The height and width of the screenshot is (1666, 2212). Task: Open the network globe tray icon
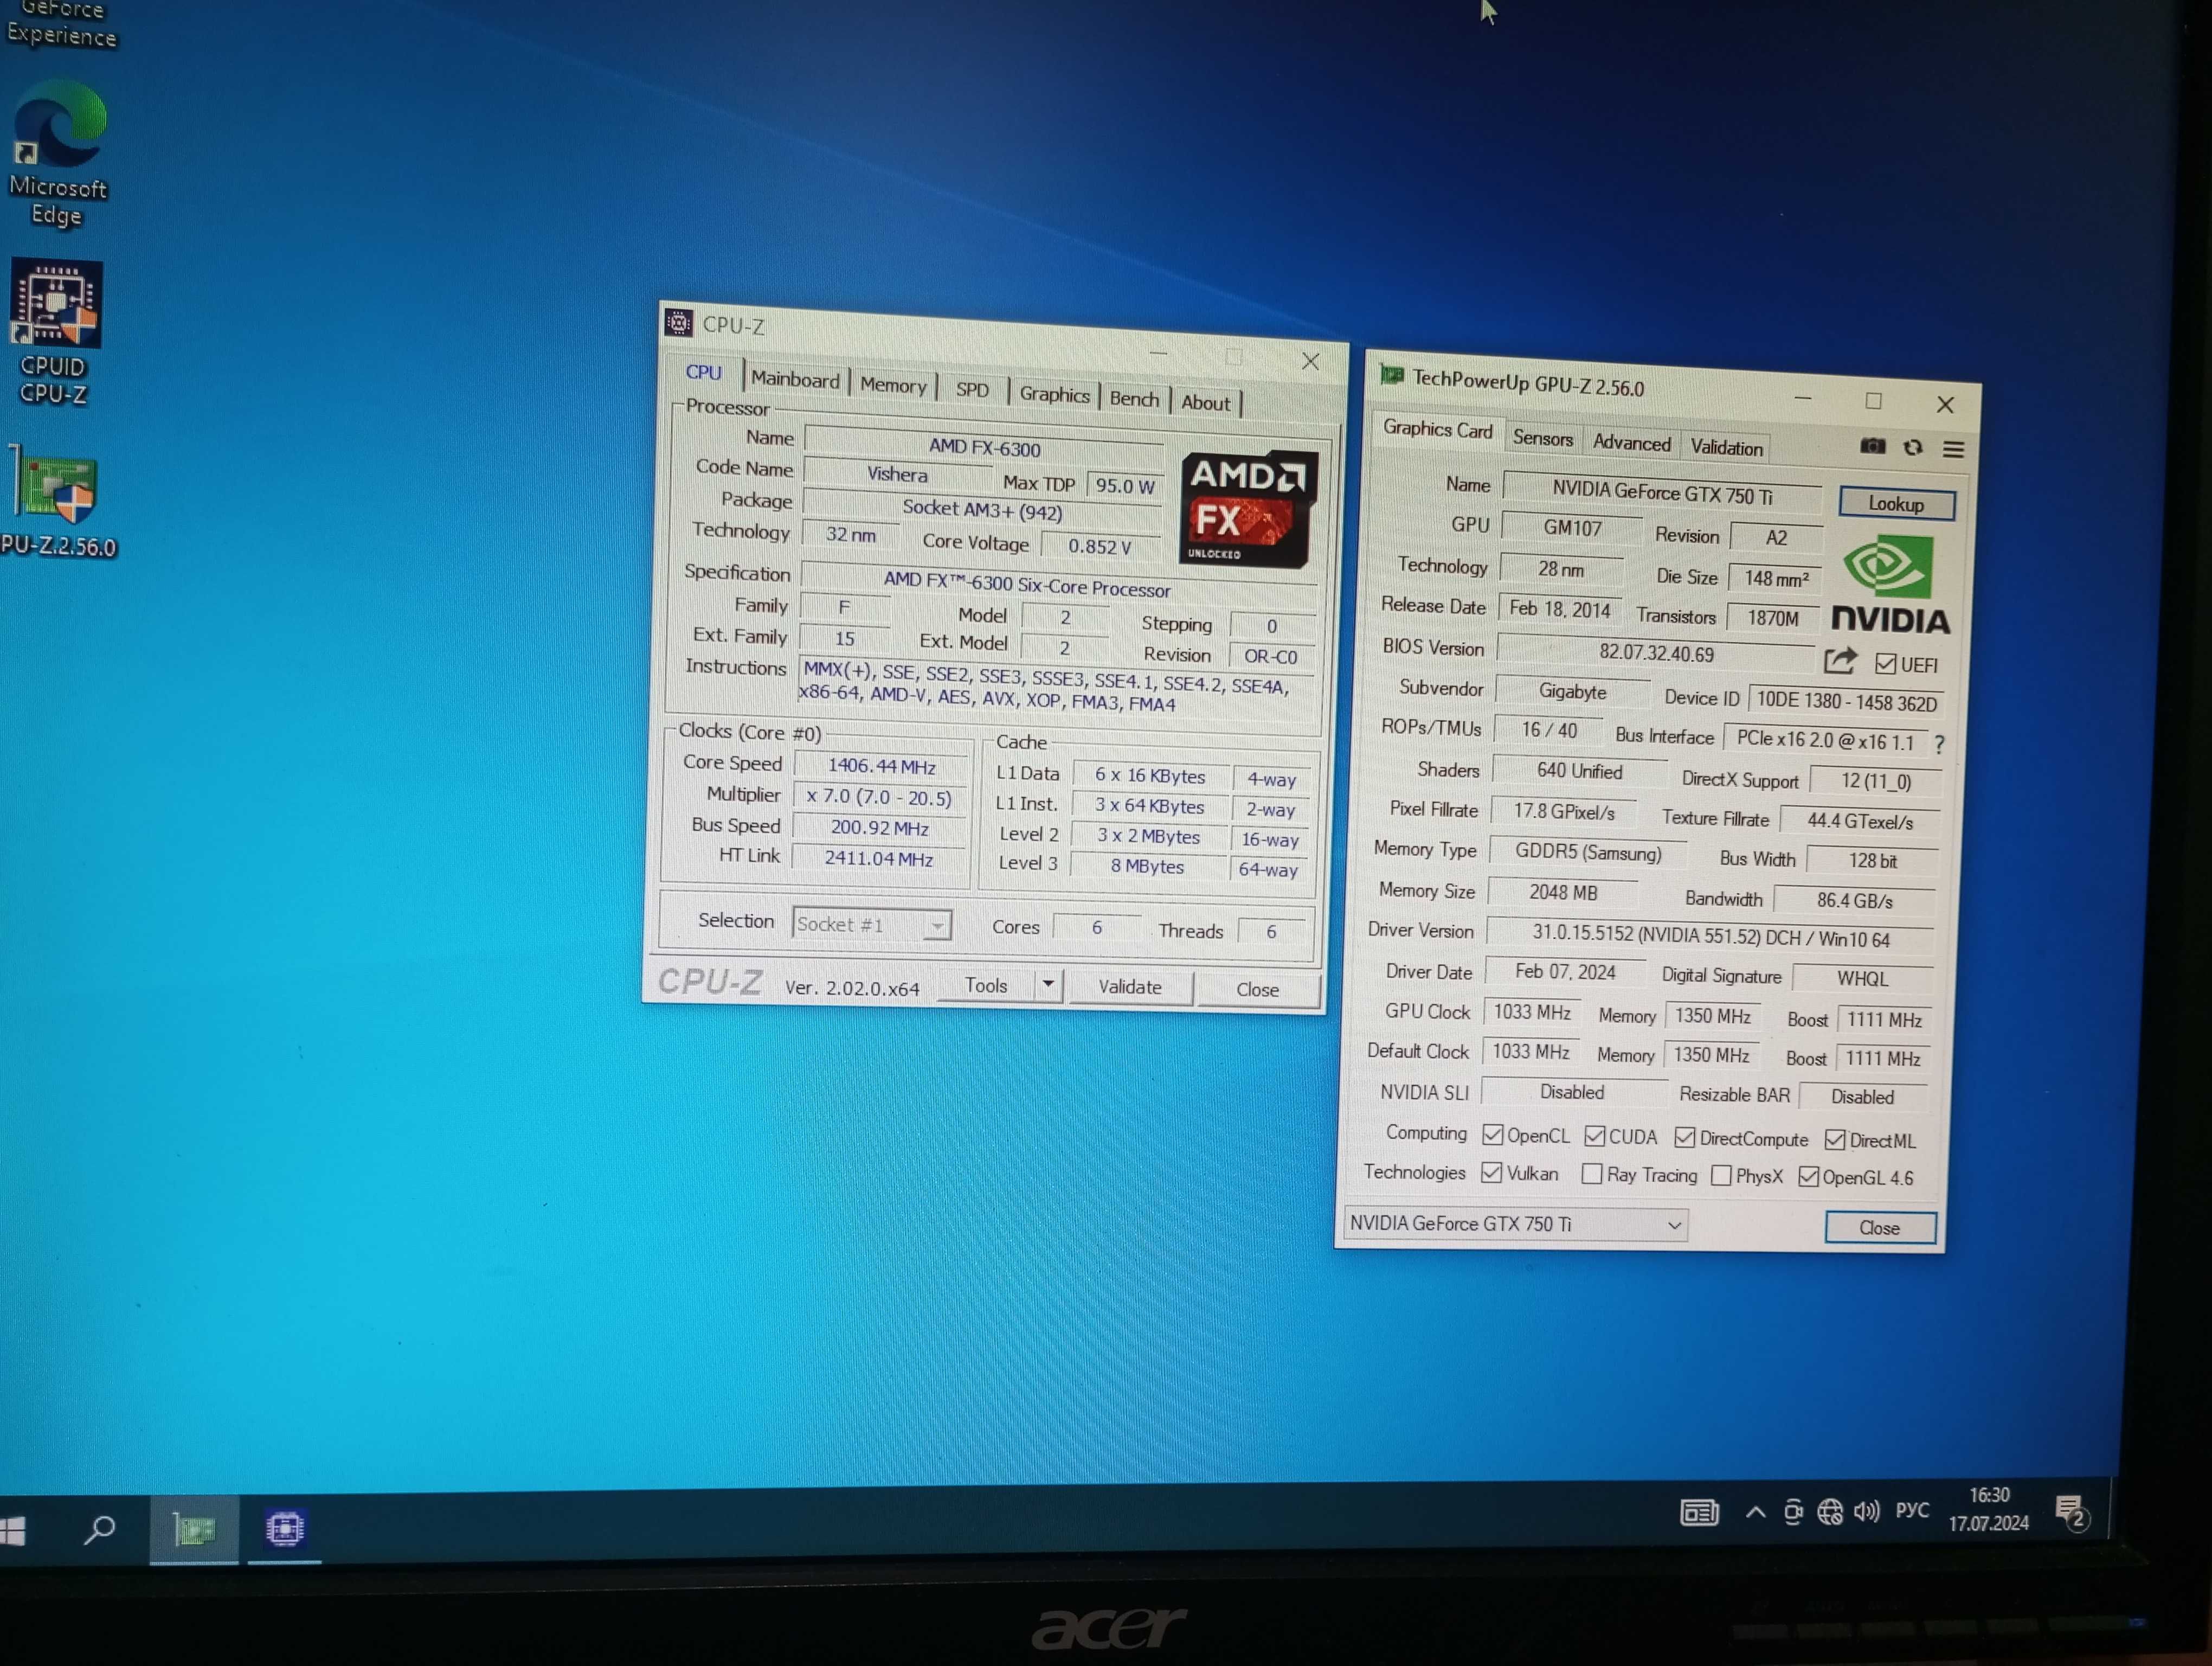click(1830, 1512)
